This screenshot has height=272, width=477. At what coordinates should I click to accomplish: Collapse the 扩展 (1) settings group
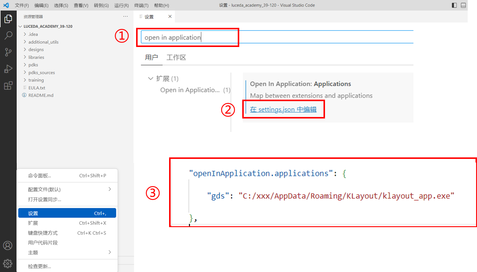click(151, 78)
